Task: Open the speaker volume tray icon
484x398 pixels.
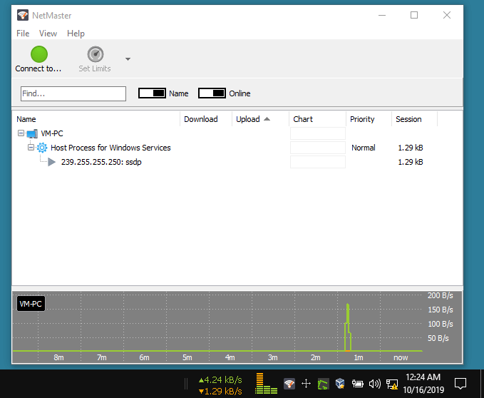Action: pos(375,384)
